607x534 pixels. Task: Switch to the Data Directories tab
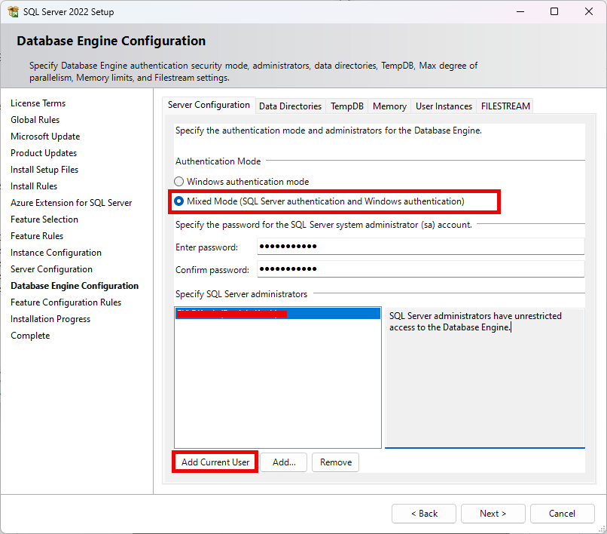coord(290,106)
